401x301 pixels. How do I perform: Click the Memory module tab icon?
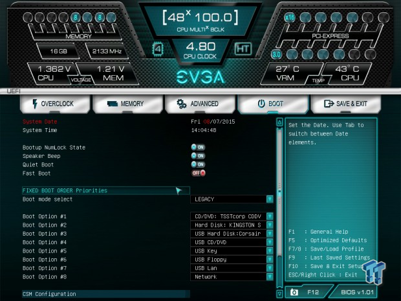(113, 104)
